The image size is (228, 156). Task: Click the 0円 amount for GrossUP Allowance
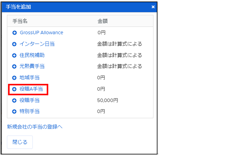(101, 33)
